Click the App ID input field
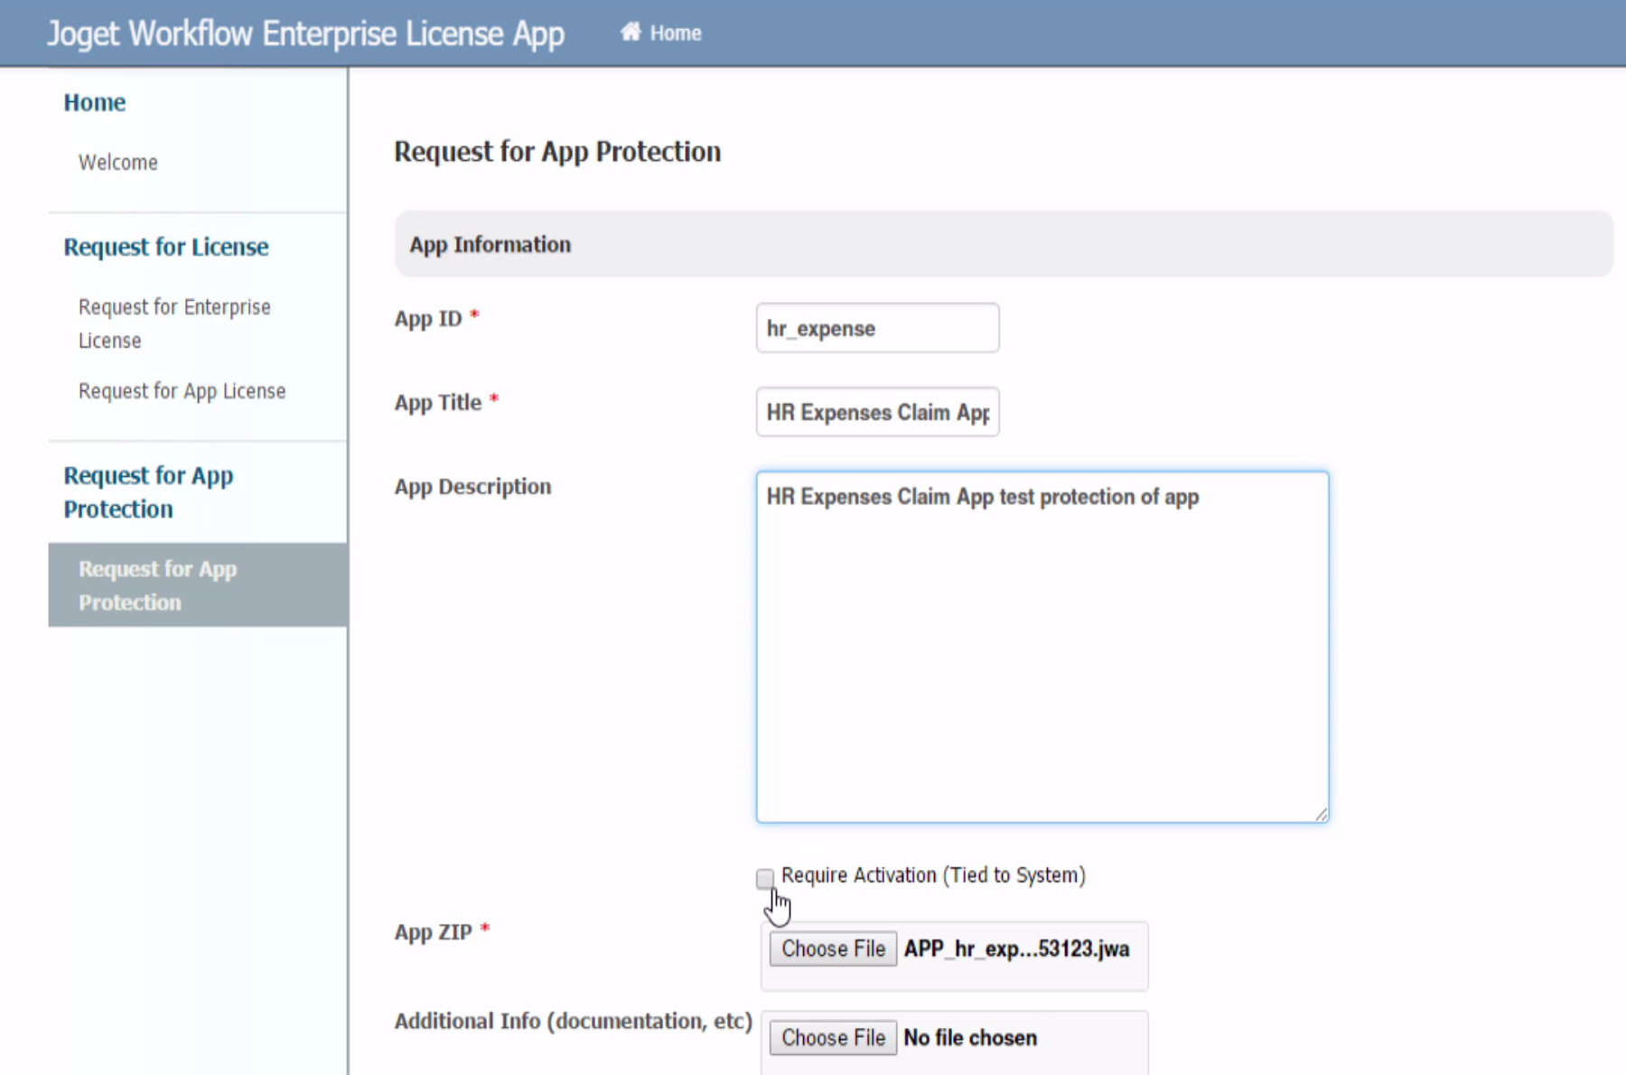1626x1075 pixels. (x=876, y=328)
